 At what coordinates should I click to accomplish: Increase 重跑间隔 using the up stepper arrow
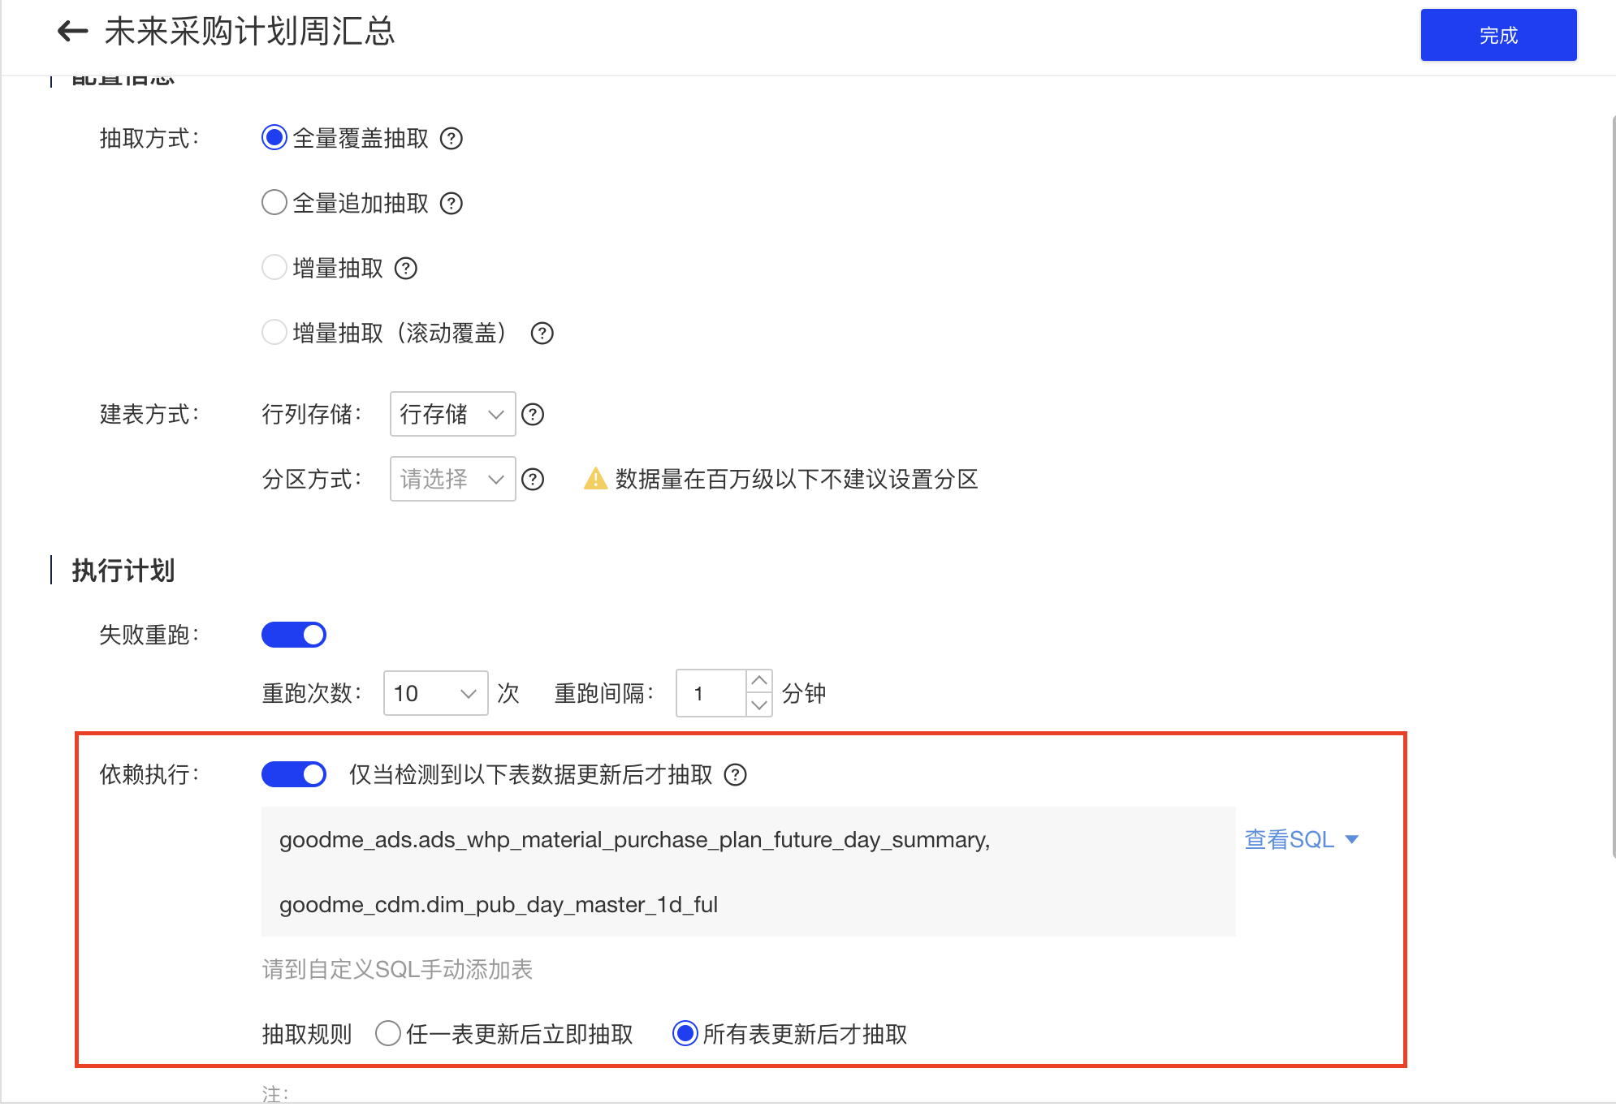click(x=758, y=680)
